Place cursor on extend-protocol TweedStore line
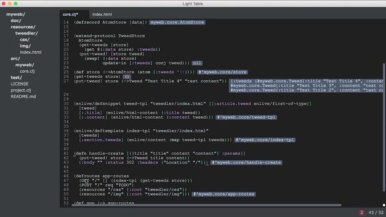The image size is (386, 217). click(x=110, y=36)
